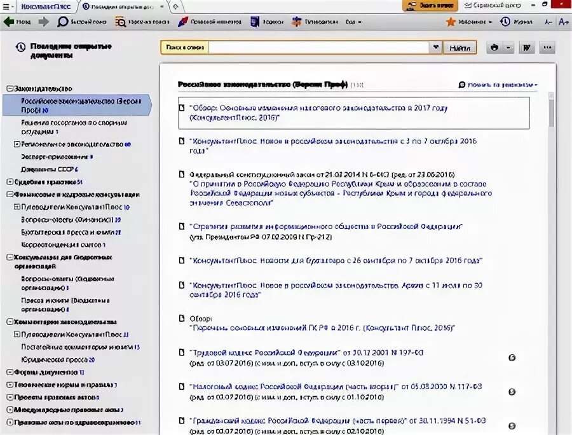Open Быстрый поиск magnifier icon
572x435 pixels.
[x=63, y=22]
